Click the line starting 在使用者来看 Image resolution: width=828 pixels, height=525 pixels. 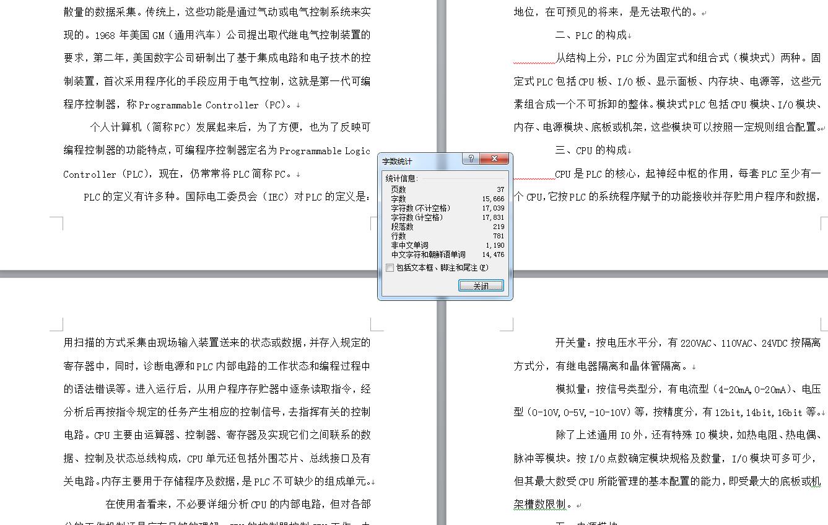pyautogui.click(x=238, y=504)
